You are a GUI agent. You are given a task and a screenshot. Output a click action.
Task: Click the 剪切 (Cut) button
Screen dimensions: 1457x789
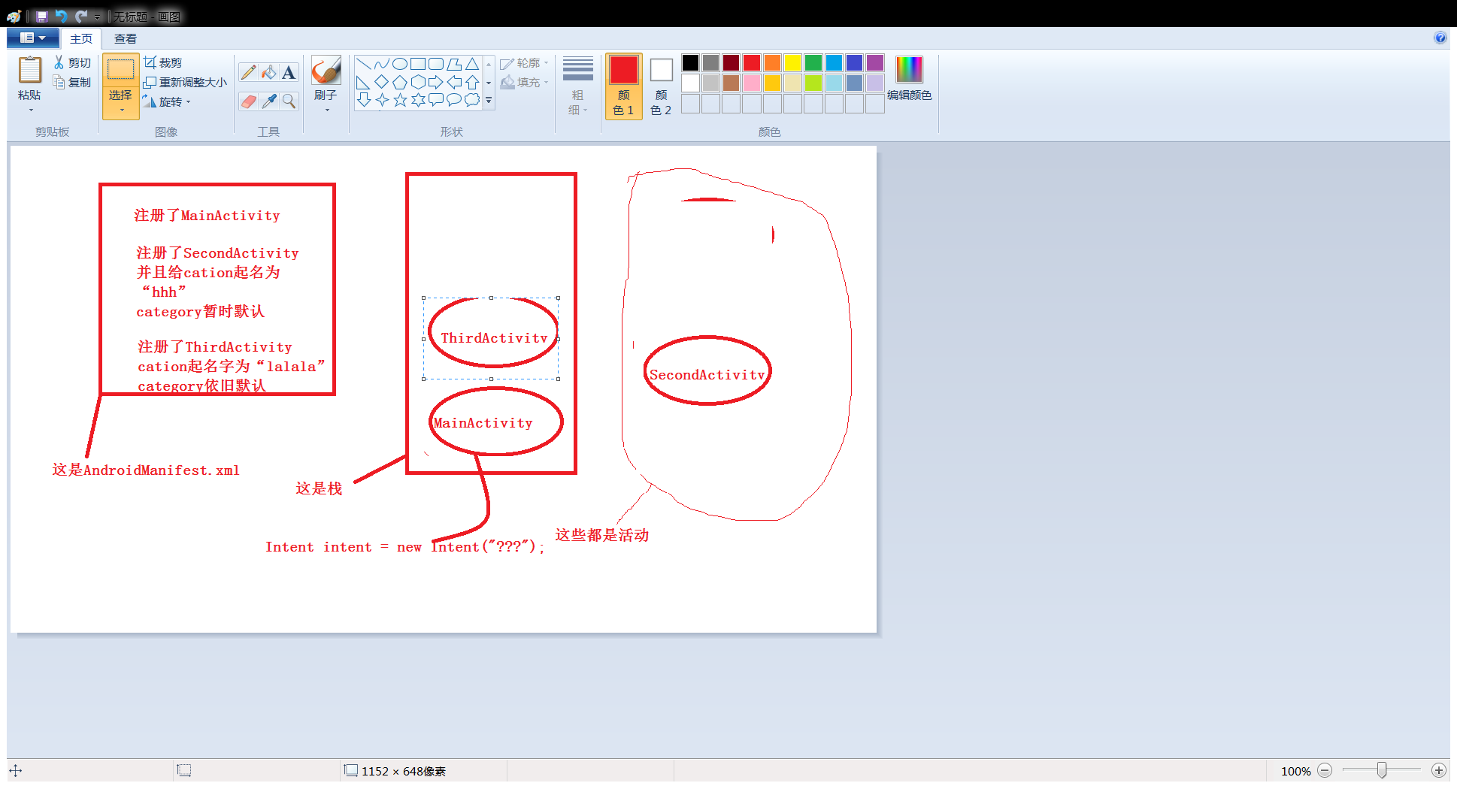pyautogui.click(x=72, y=63)
